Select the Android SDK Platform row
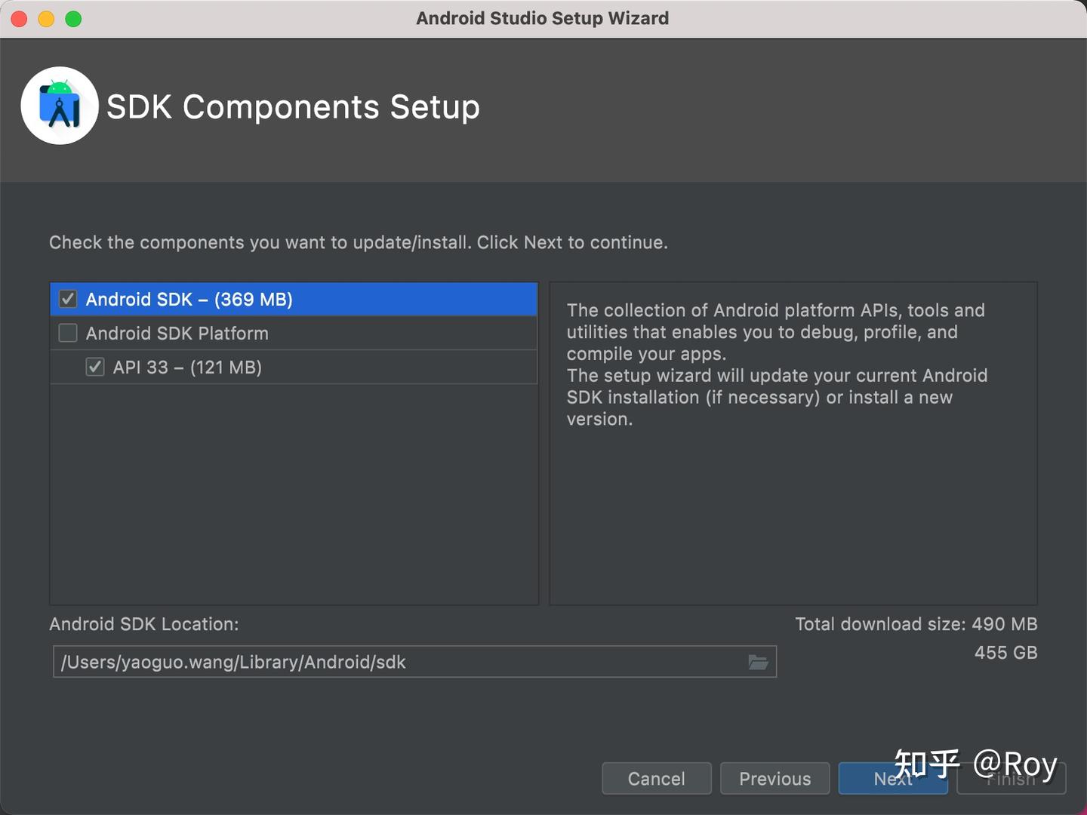The width and height of the screenshot is (1087, 815). 177,333
